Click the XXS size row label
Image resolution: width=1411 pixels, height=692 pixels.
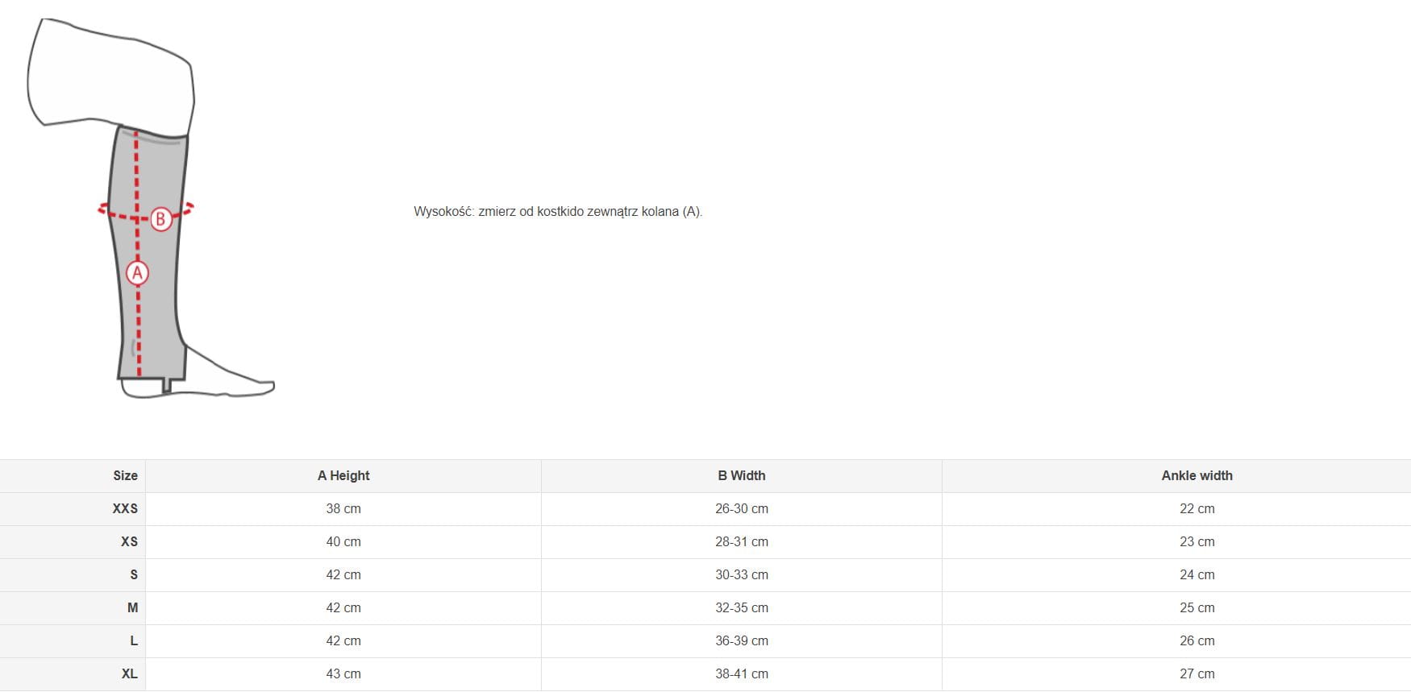click(125, 509)
